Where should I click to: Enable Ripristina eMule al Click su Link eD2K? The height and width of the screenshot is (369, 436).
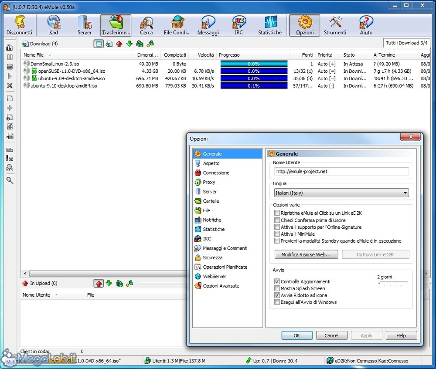pos(277,213)
